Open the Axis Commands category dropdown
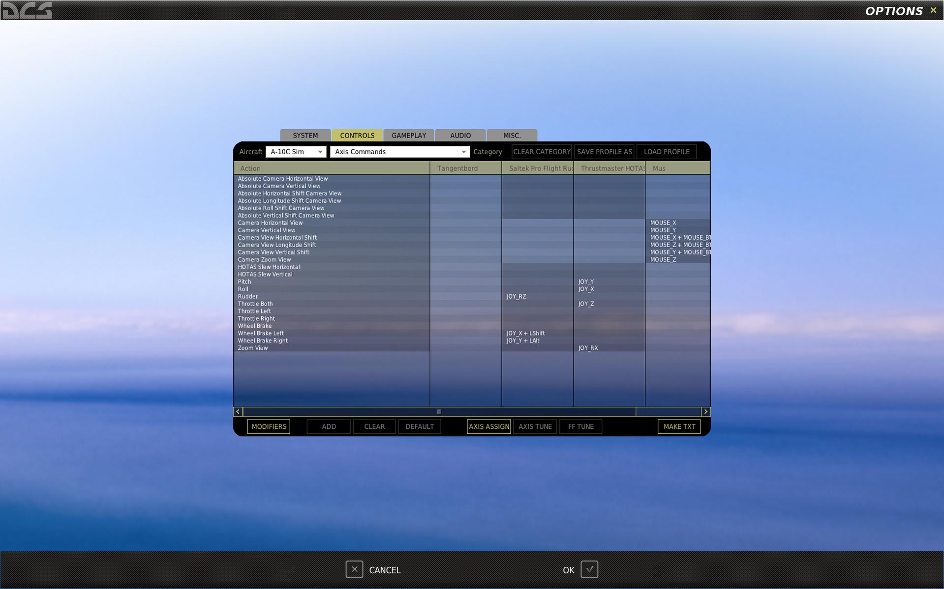This screenshot has height=589, width=944. pos(400,152)
